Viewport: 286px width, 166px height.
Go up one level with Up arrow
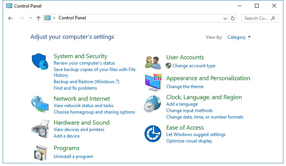click(x=38, y=18)
